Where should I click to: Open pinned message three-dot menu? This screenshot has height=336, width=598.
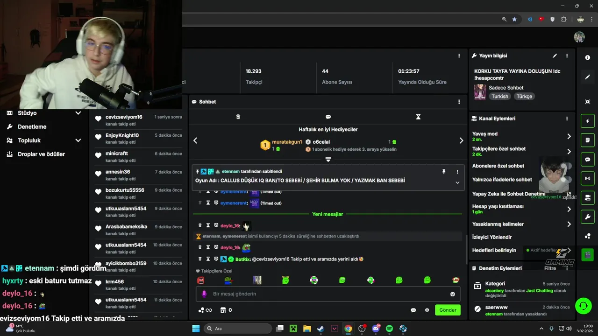pyautogui.click(x=457, y=172)
